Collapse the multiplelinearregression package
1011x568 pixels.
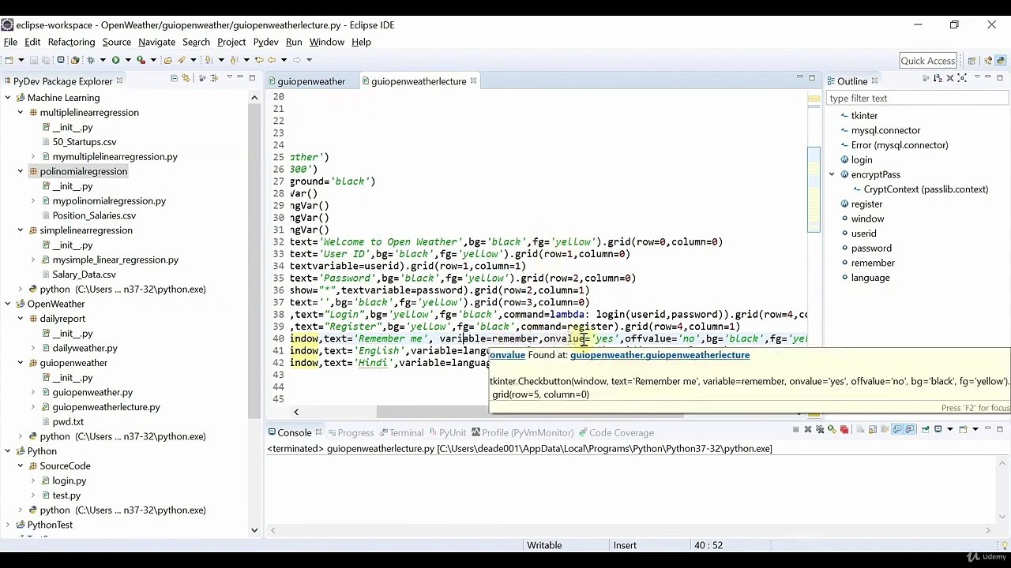[21, 112]
